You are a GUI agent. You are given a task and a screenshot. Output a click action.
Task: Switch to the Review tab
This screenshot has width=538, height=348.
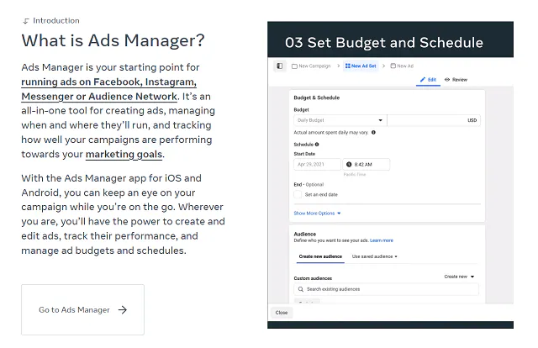point(456,79)
